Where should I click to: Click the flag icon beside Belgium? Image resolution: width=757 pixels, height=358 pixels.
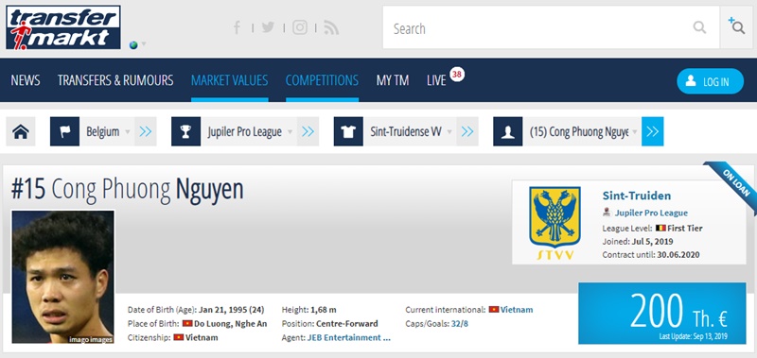64,131
